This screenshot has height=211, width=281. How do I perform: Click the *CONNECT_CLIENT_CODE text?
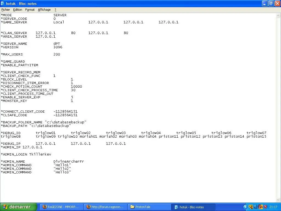click(x=23, y=112)
